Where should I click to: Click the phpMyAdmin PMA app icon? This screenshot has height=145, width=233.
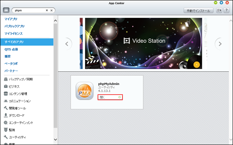pos(85,91)
